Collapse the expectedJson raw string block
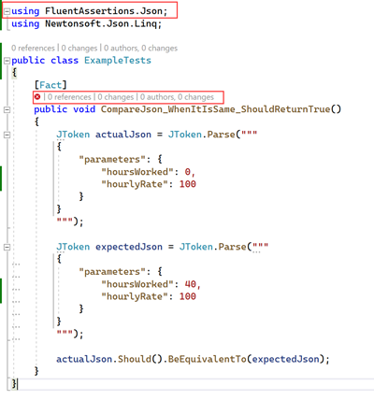The height and width of the screenshot is (400, 374). [7, 248]
